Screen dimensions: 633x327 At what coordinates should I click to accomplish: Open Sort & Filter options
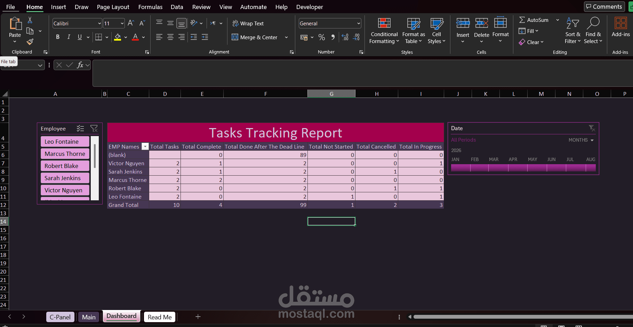coord(572,31)
